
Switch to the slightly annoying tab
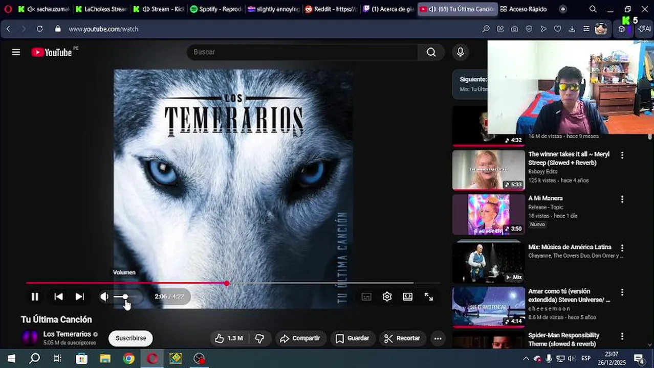273,9
